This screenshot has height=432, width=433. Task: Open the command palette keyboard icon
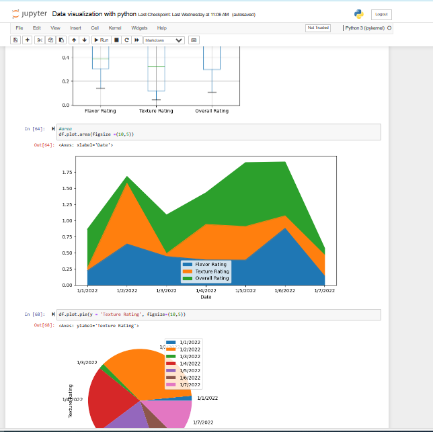tap(194, 40)
